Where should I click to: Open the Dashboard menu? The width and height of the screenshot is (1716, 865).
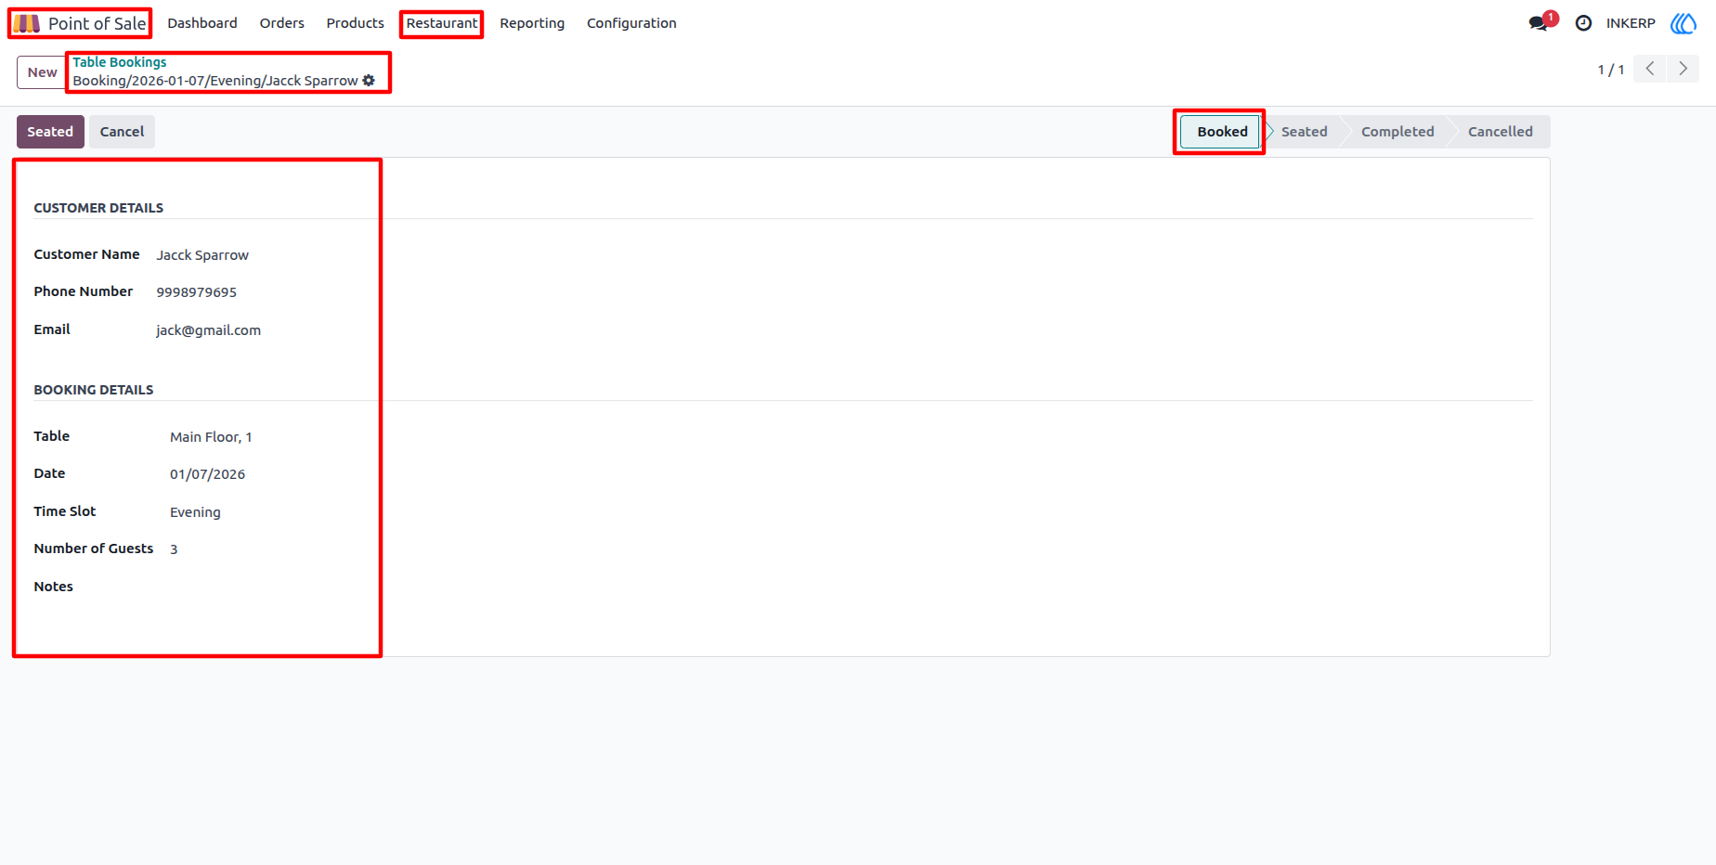[202, 23]
